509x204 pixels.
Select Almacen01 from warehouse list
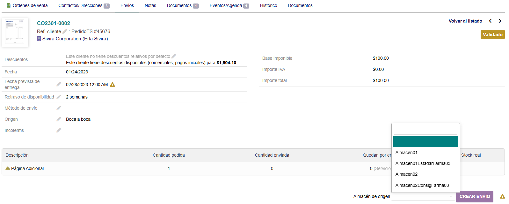[406, 153]
